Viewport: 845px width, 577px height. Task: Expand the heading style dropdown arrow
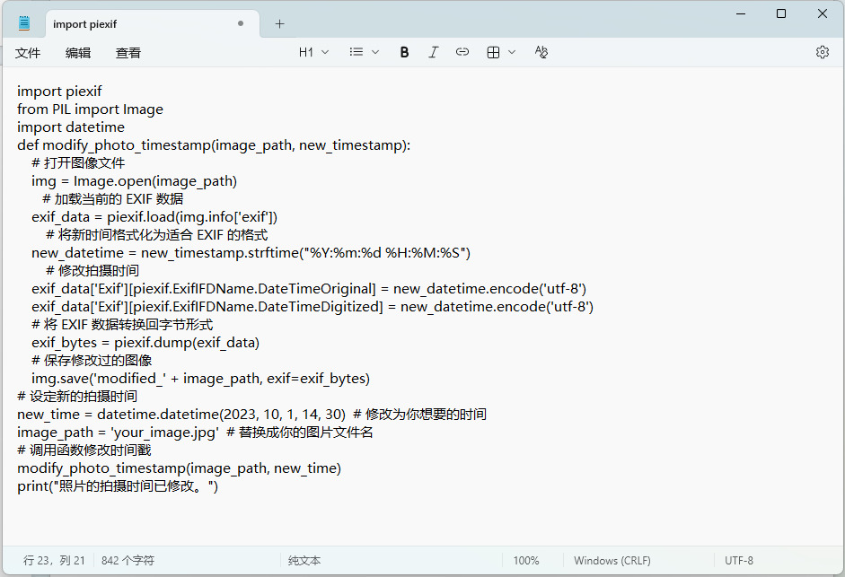tap(325, 52)
